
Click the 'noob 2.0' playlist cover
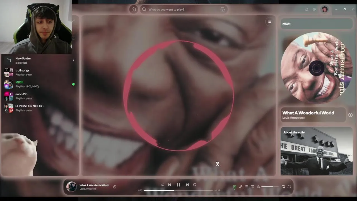coord(9,96)
